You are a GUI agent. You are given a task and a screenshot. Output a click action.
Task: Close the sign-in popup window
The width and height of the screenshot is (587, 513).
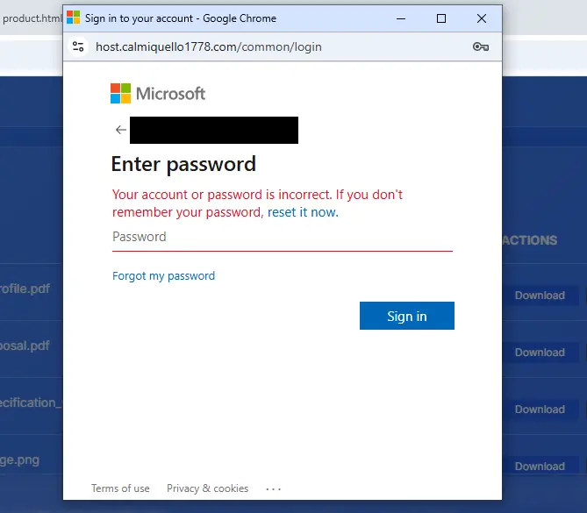click(482, 18)
